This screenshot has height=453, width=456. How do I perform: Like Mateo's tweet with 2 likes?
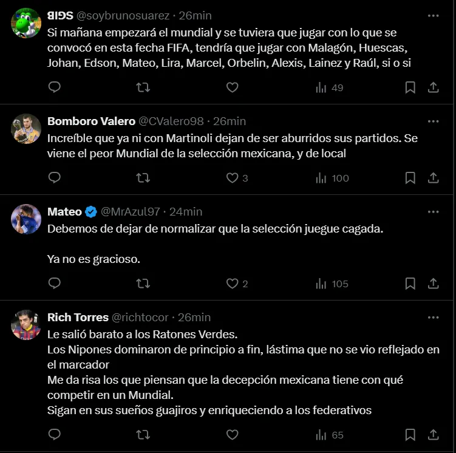point(232,284)
